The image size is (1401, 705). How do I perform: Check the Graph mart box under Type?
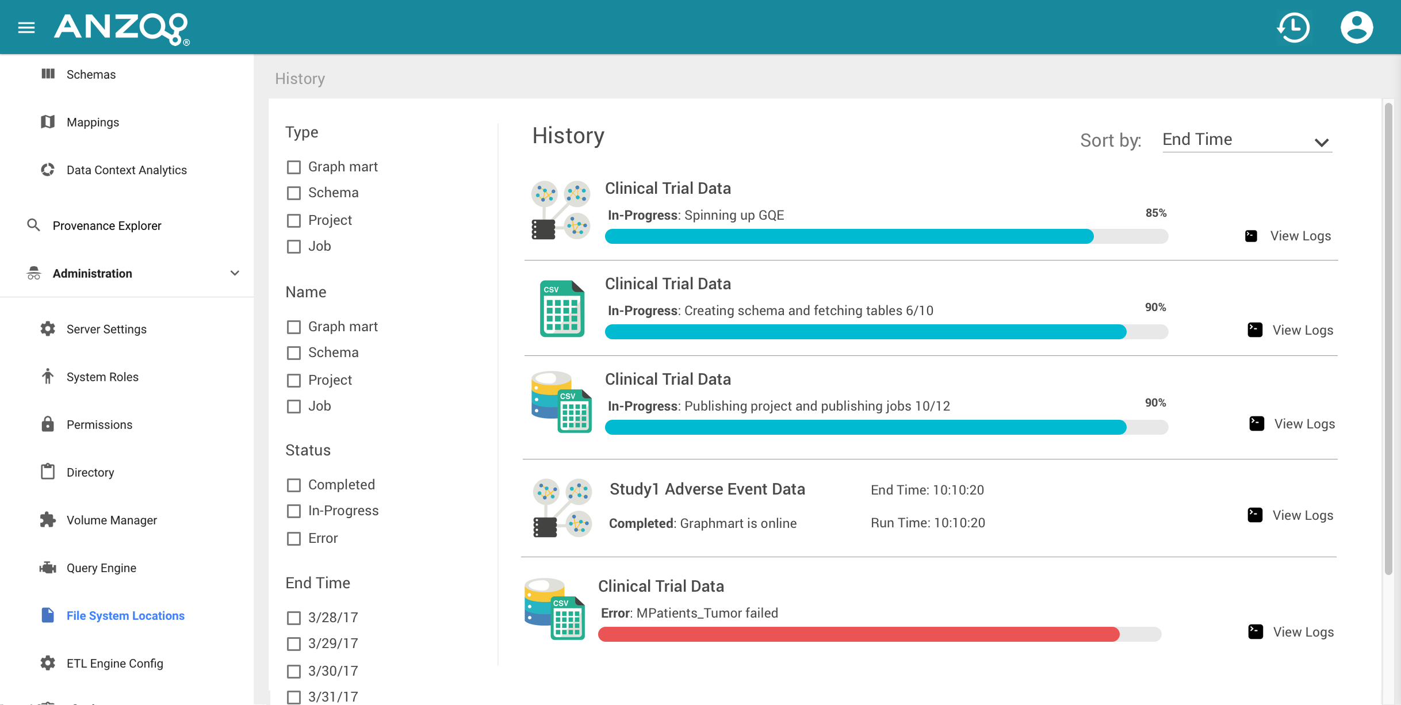coord(294,167)
